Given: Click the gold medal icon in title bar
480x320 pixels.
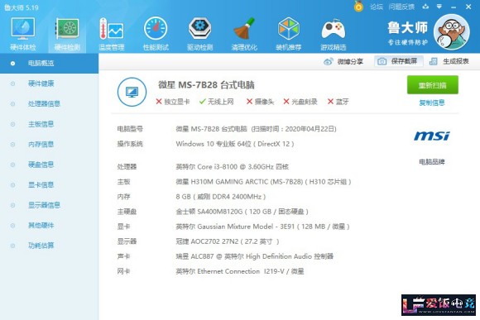Looking at the screenshot, I should 358,6.
